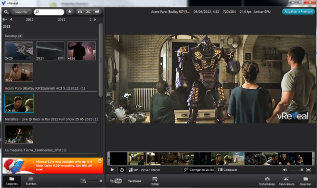Screen dimensions: 317x188
Task: Close the vReveal 3.2 promo banner
Action: 100,161
